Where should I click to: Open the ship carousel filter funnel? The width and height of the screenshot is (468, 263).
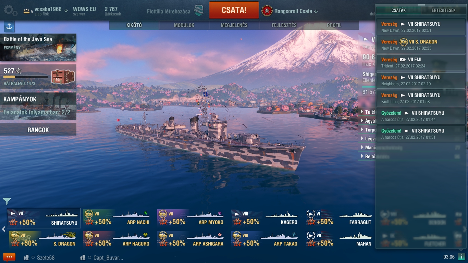pyautogui.click(x=7, y=201)
